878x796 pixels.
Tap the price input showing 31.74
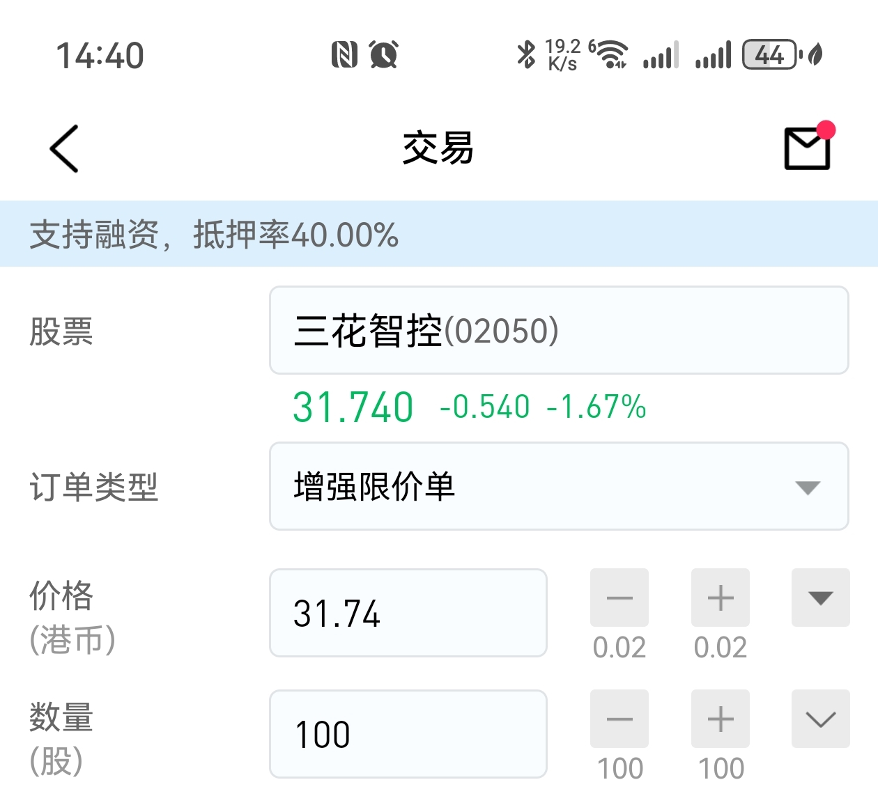(408, 613)
